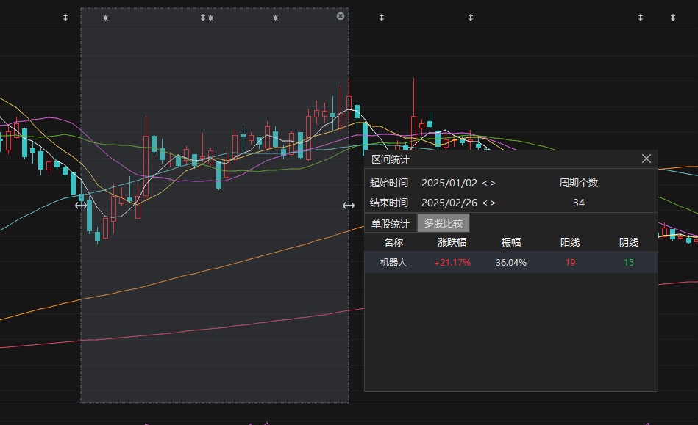Click the sun marker nearest the circled X
Viewport: 698px width, 425px height.
tap(276, 18)
